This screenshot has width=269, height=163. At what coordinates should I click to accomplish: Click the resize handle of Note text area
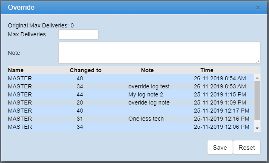(x=258, y=61)
